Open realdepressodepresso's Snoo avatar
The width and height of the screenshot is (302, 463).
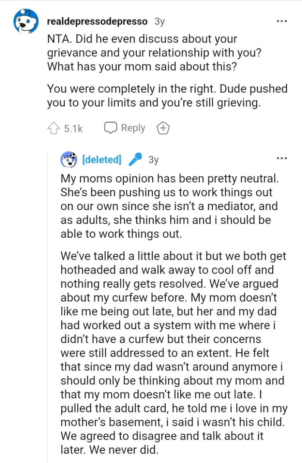[x=25, y=21]
